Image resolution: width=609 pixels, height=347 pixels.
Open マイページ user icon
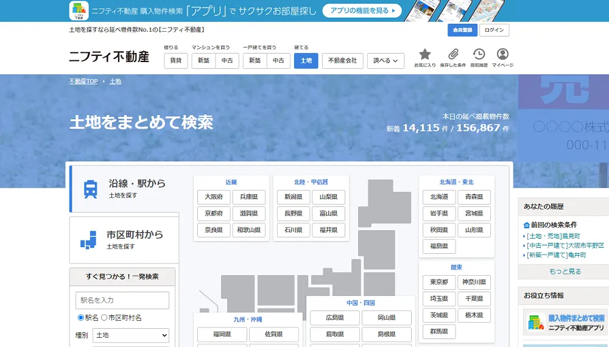click(x=502, y=54)
